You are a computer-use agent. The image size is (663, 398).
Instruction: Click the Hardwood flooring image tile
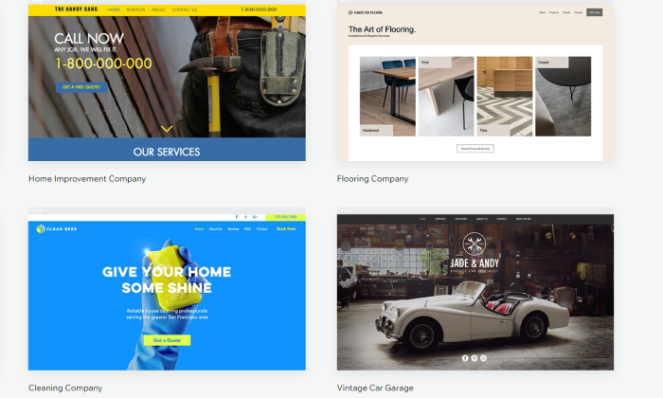(x=387, y=97)
